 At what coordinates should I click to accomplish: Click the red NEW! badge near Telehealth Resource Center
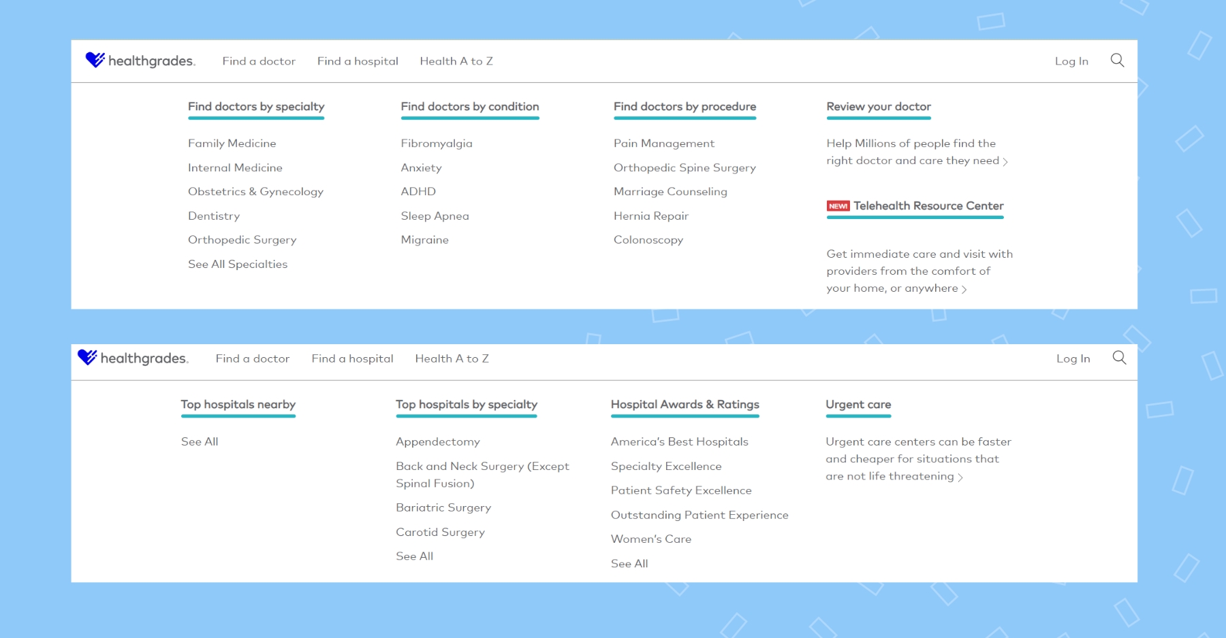837,205
